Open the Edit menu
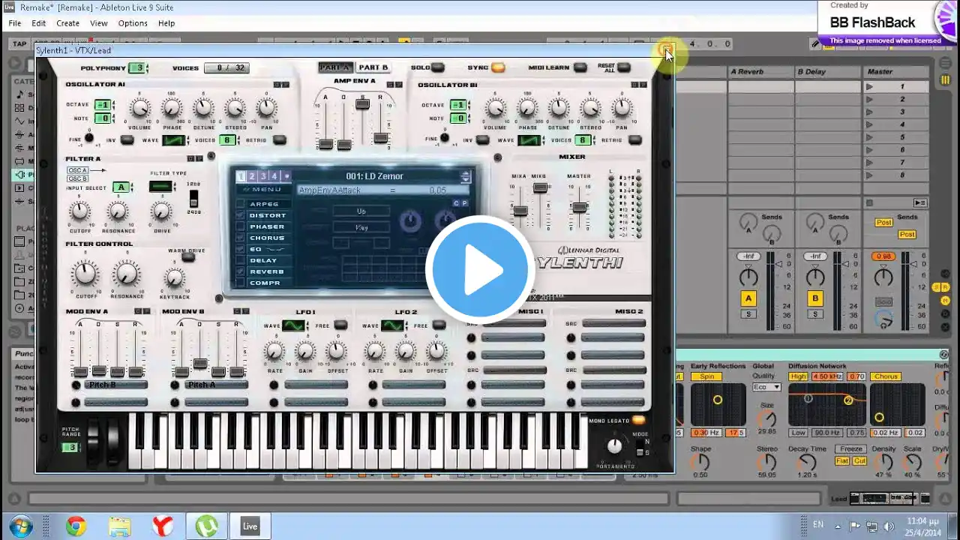 [39, 23]
